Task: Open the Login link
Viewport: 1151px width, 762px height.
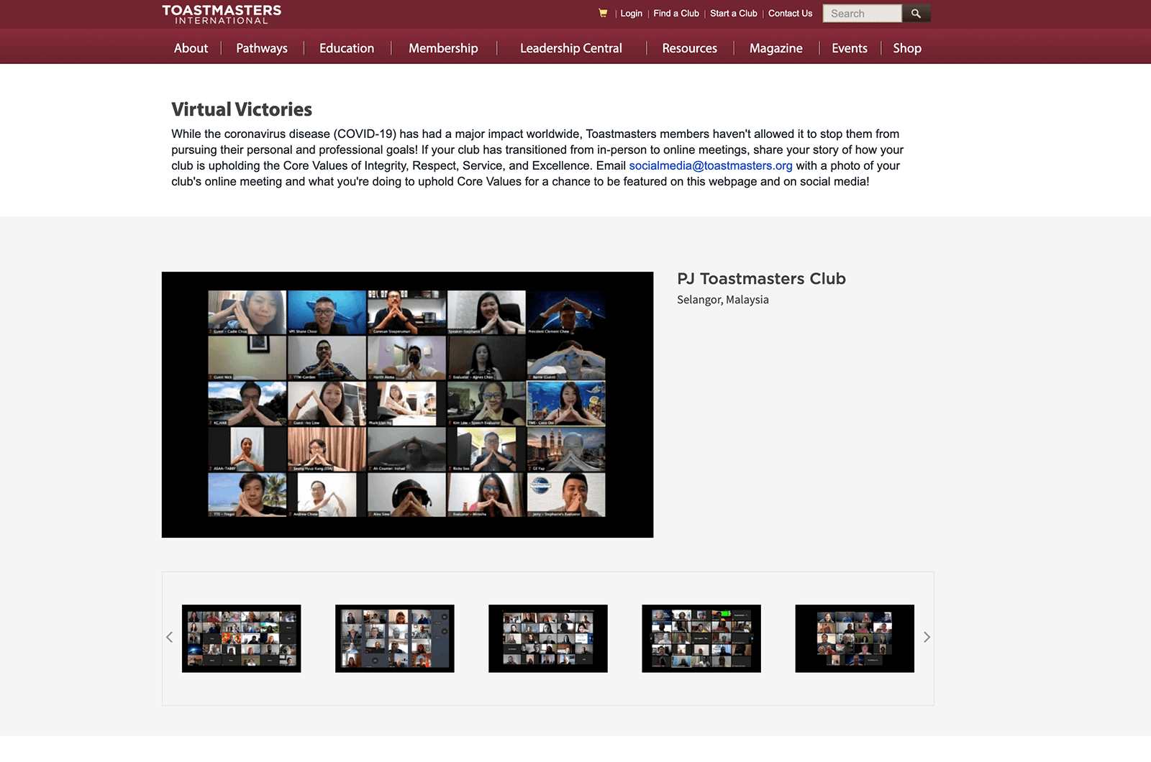Action: click(631, 14)
